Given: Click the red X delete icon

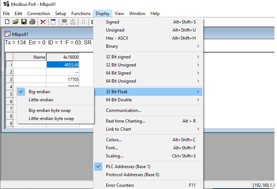Looking at the screenshot, I should pyautogui.click(x=43, y=22).
